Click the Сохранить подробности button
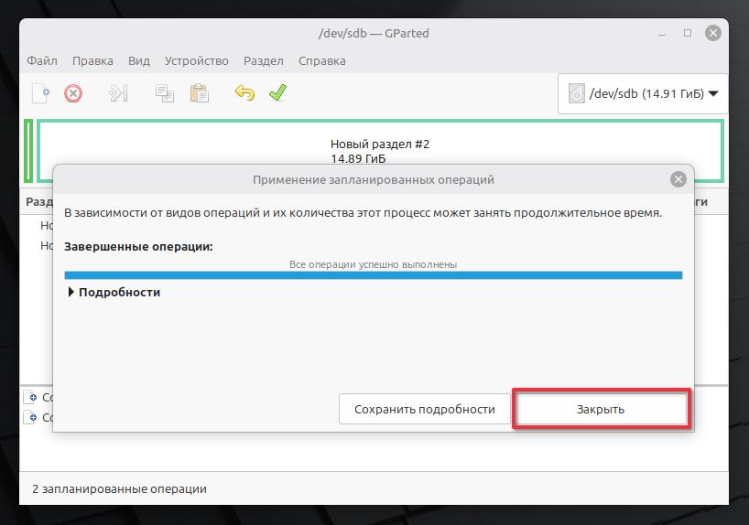Screen dimensions: 749x525 coord(425,409)
